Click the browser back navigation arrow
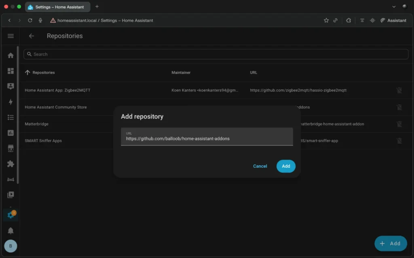414x258 pixels. click(x=10, y=20)
